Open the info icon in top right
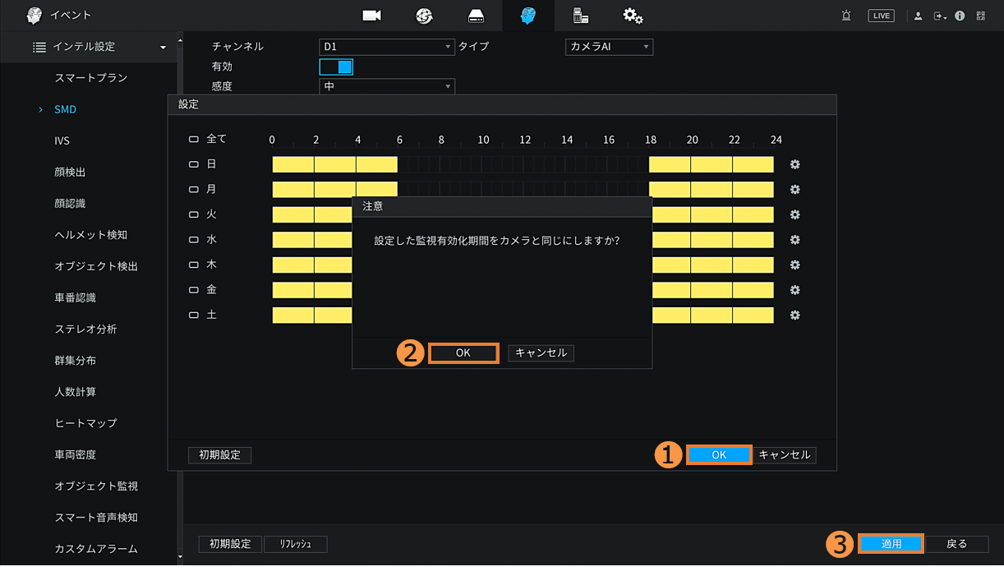1004x585 pixels. 960,16
